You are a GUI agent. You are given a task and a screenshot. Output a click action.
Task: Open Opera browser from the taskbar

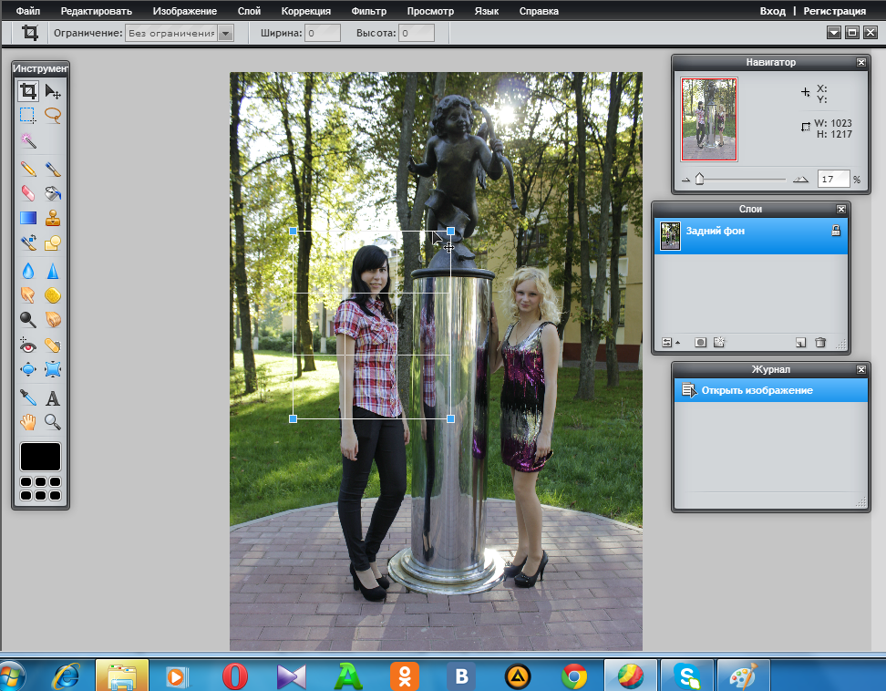coord(235,676)
